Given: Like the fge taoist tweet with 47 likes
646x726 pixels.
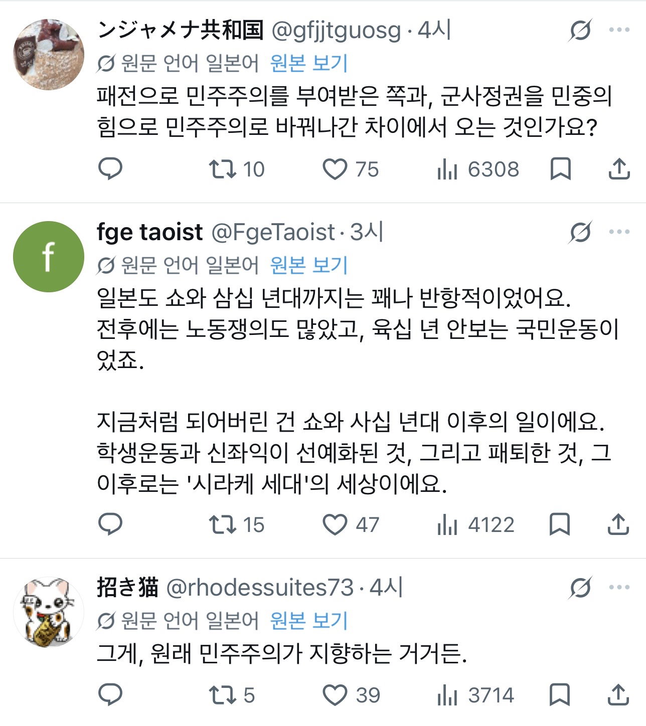Looking at the screenshot, I should [350, 525].
